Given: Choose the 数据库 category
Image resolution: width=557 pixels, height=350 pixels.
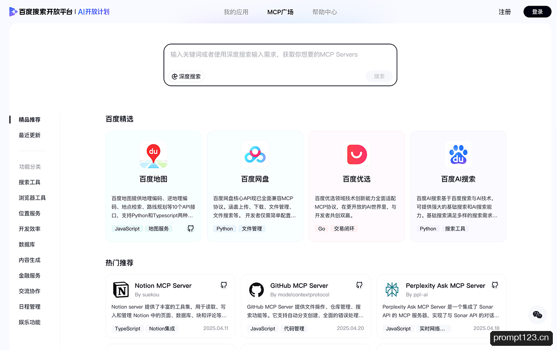Looking at the screenshot, I should coord(27,245).
